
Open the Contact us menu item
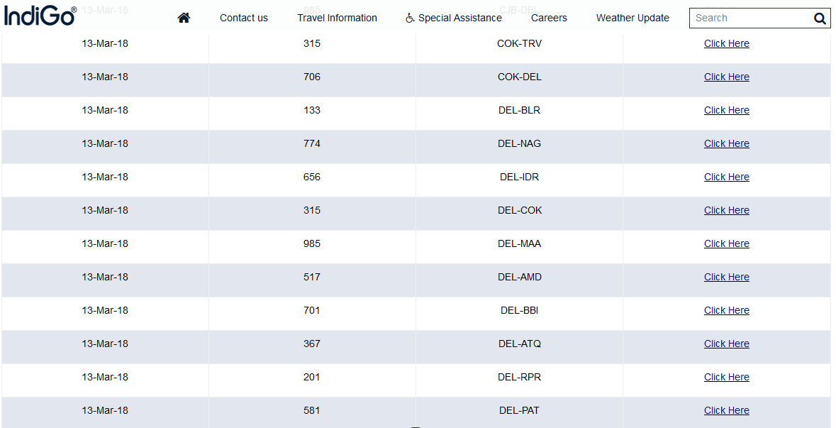coord(244,18)
